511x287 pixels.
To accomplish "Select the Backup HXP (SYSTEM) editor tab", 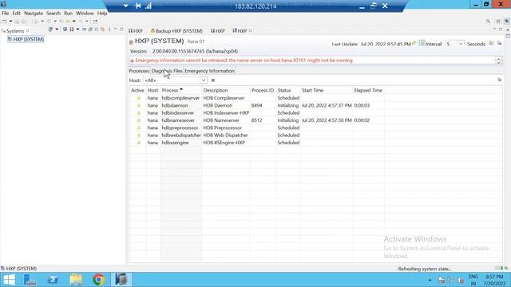I will click(x=176, y=31).
